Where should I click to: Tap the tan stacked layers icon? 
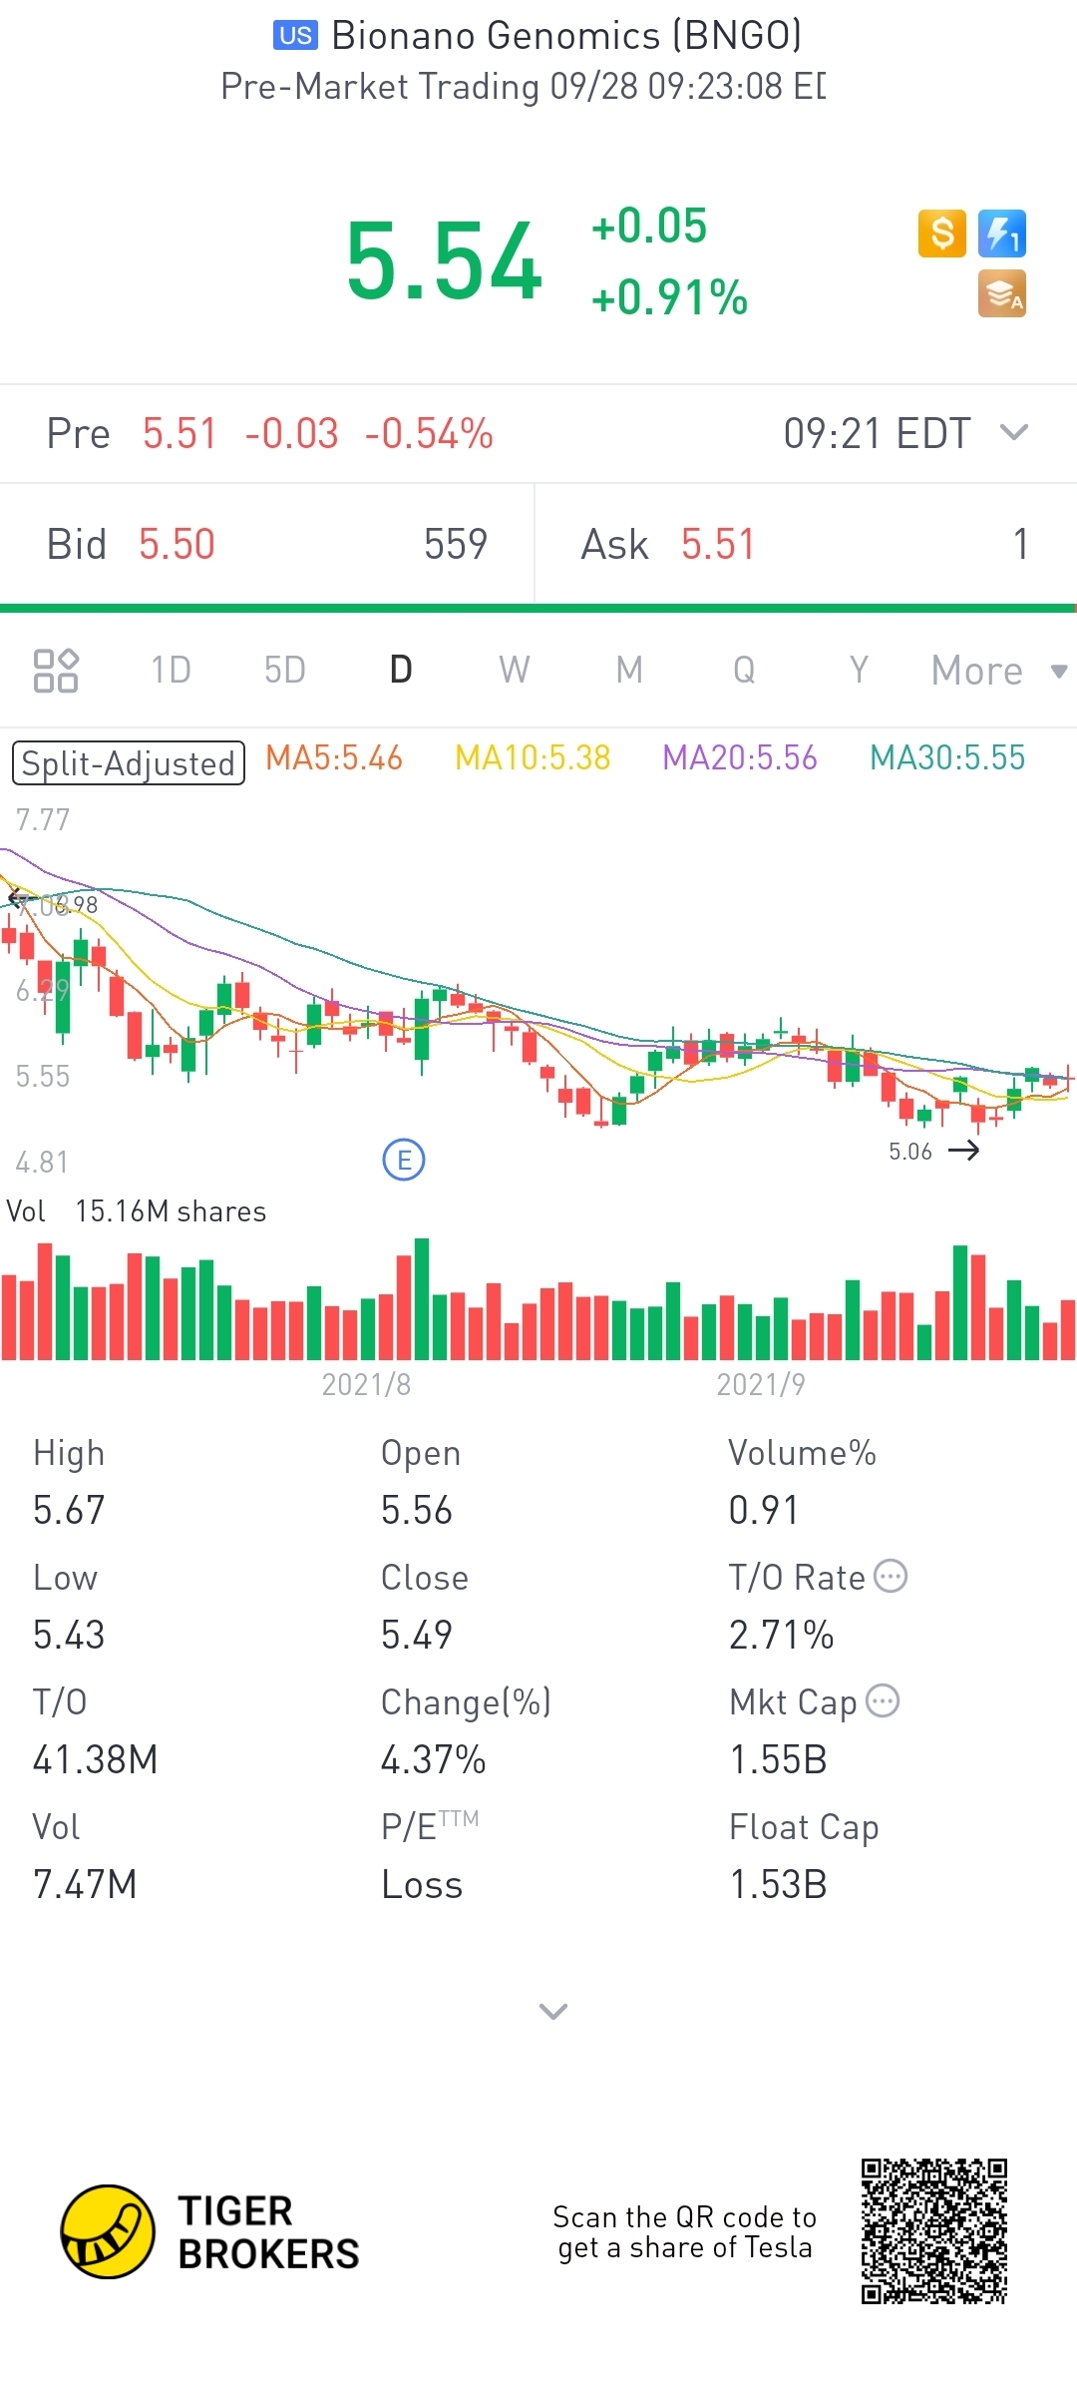(x=1002, y=293)
